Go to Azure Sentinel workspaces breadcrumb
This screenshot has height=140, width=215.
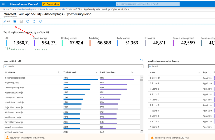coord(24,9)
